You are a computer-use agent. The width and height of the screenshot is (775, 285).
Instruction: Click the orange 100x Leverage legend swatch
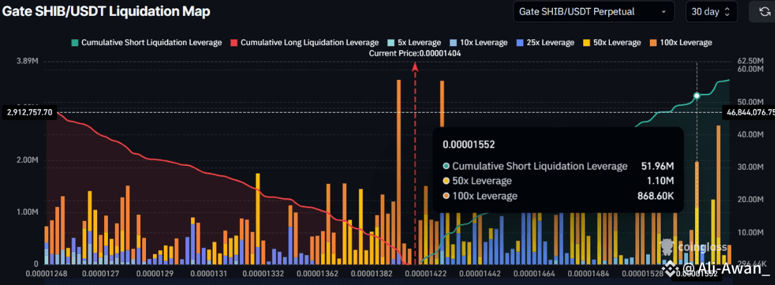click(x=652, y=42)
